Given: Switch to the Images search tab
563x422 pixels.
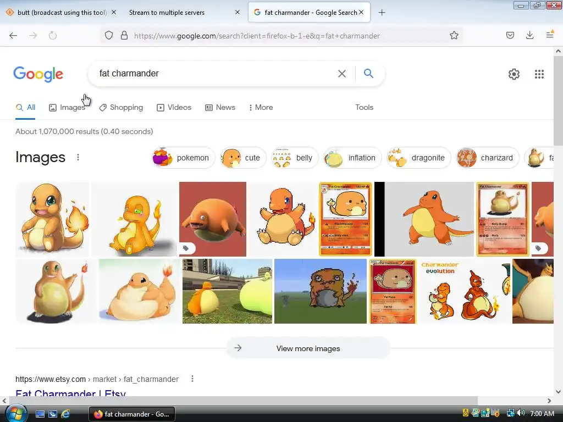Looking at the screenshot, I should [67, 107].
